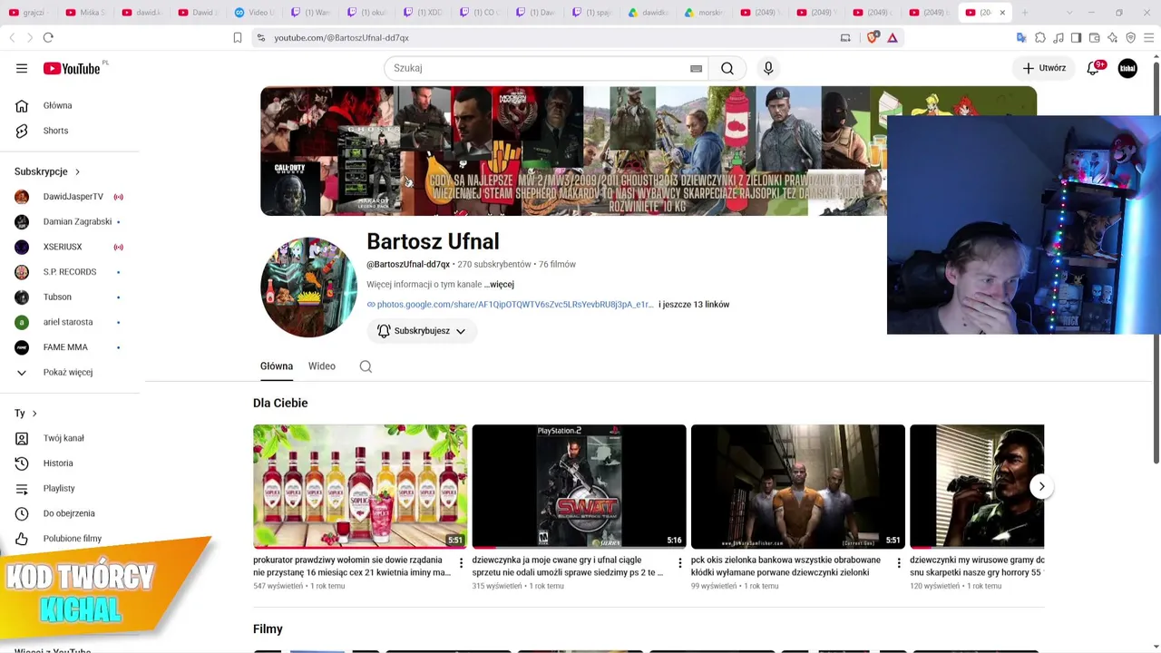Go back with the browser back arrow
This screenshot has height=653, width=1161.
point(12,37)
